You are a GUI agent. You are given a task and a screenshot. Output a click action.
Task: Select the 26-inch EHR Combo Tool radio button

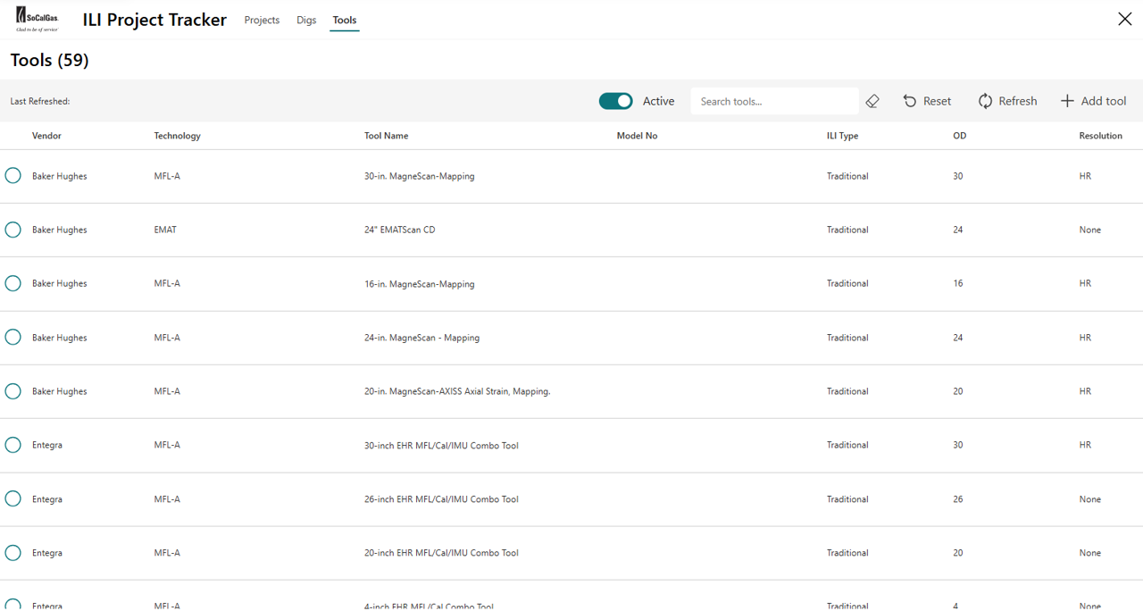click(x=13, y=498)
